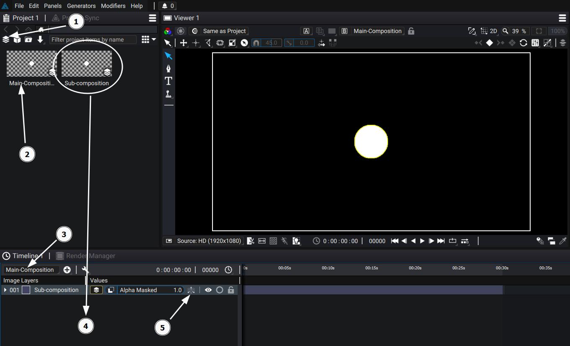
Task: Toggle the loop playback icon
Action: click(453, 241)
